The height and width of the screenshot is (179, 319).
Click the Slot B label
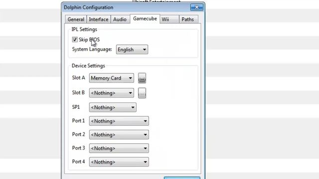pos(78,92)
